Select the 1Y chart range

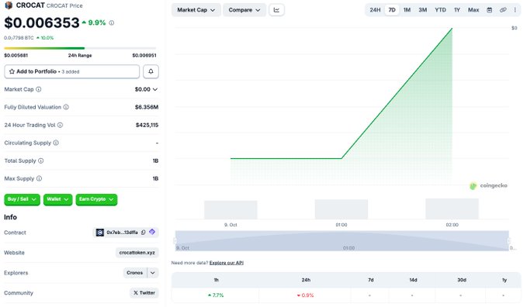(457, 10)
